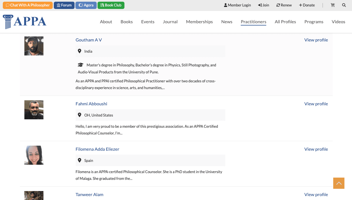Open Chat With A Philosopher

tap(28, 5)
